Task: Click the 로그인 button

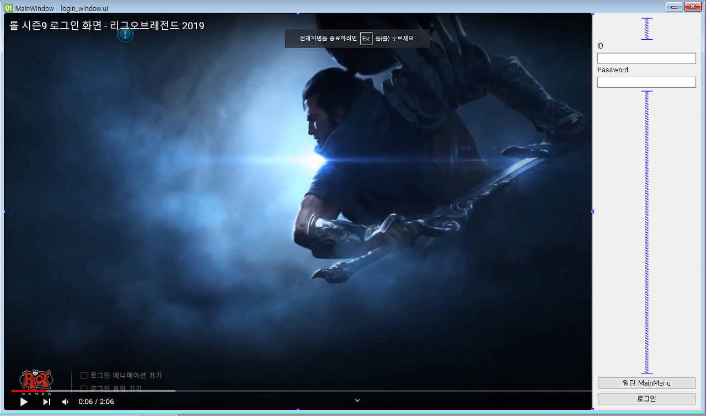Action: 646,398
